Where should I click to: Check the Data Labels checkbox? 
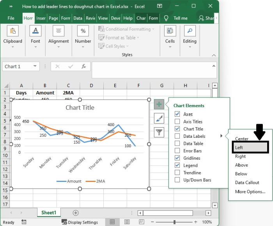pyautogui.click(x=177, y=136)
